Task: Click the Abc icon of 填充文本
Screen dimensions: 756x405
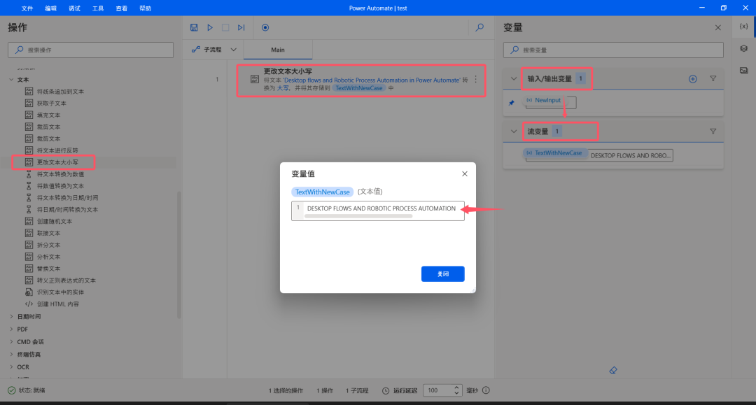Action: point(29,115)
